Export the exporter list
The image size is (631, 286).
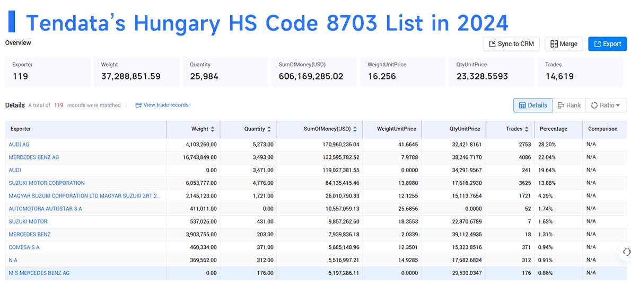coord(607,44)
